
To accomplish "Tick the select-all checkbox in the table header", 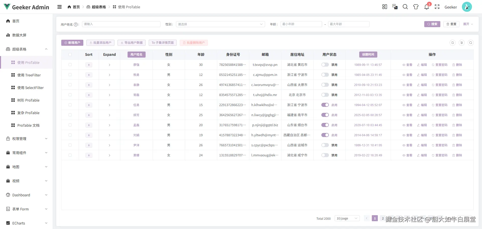I will [x=70, y=55].
